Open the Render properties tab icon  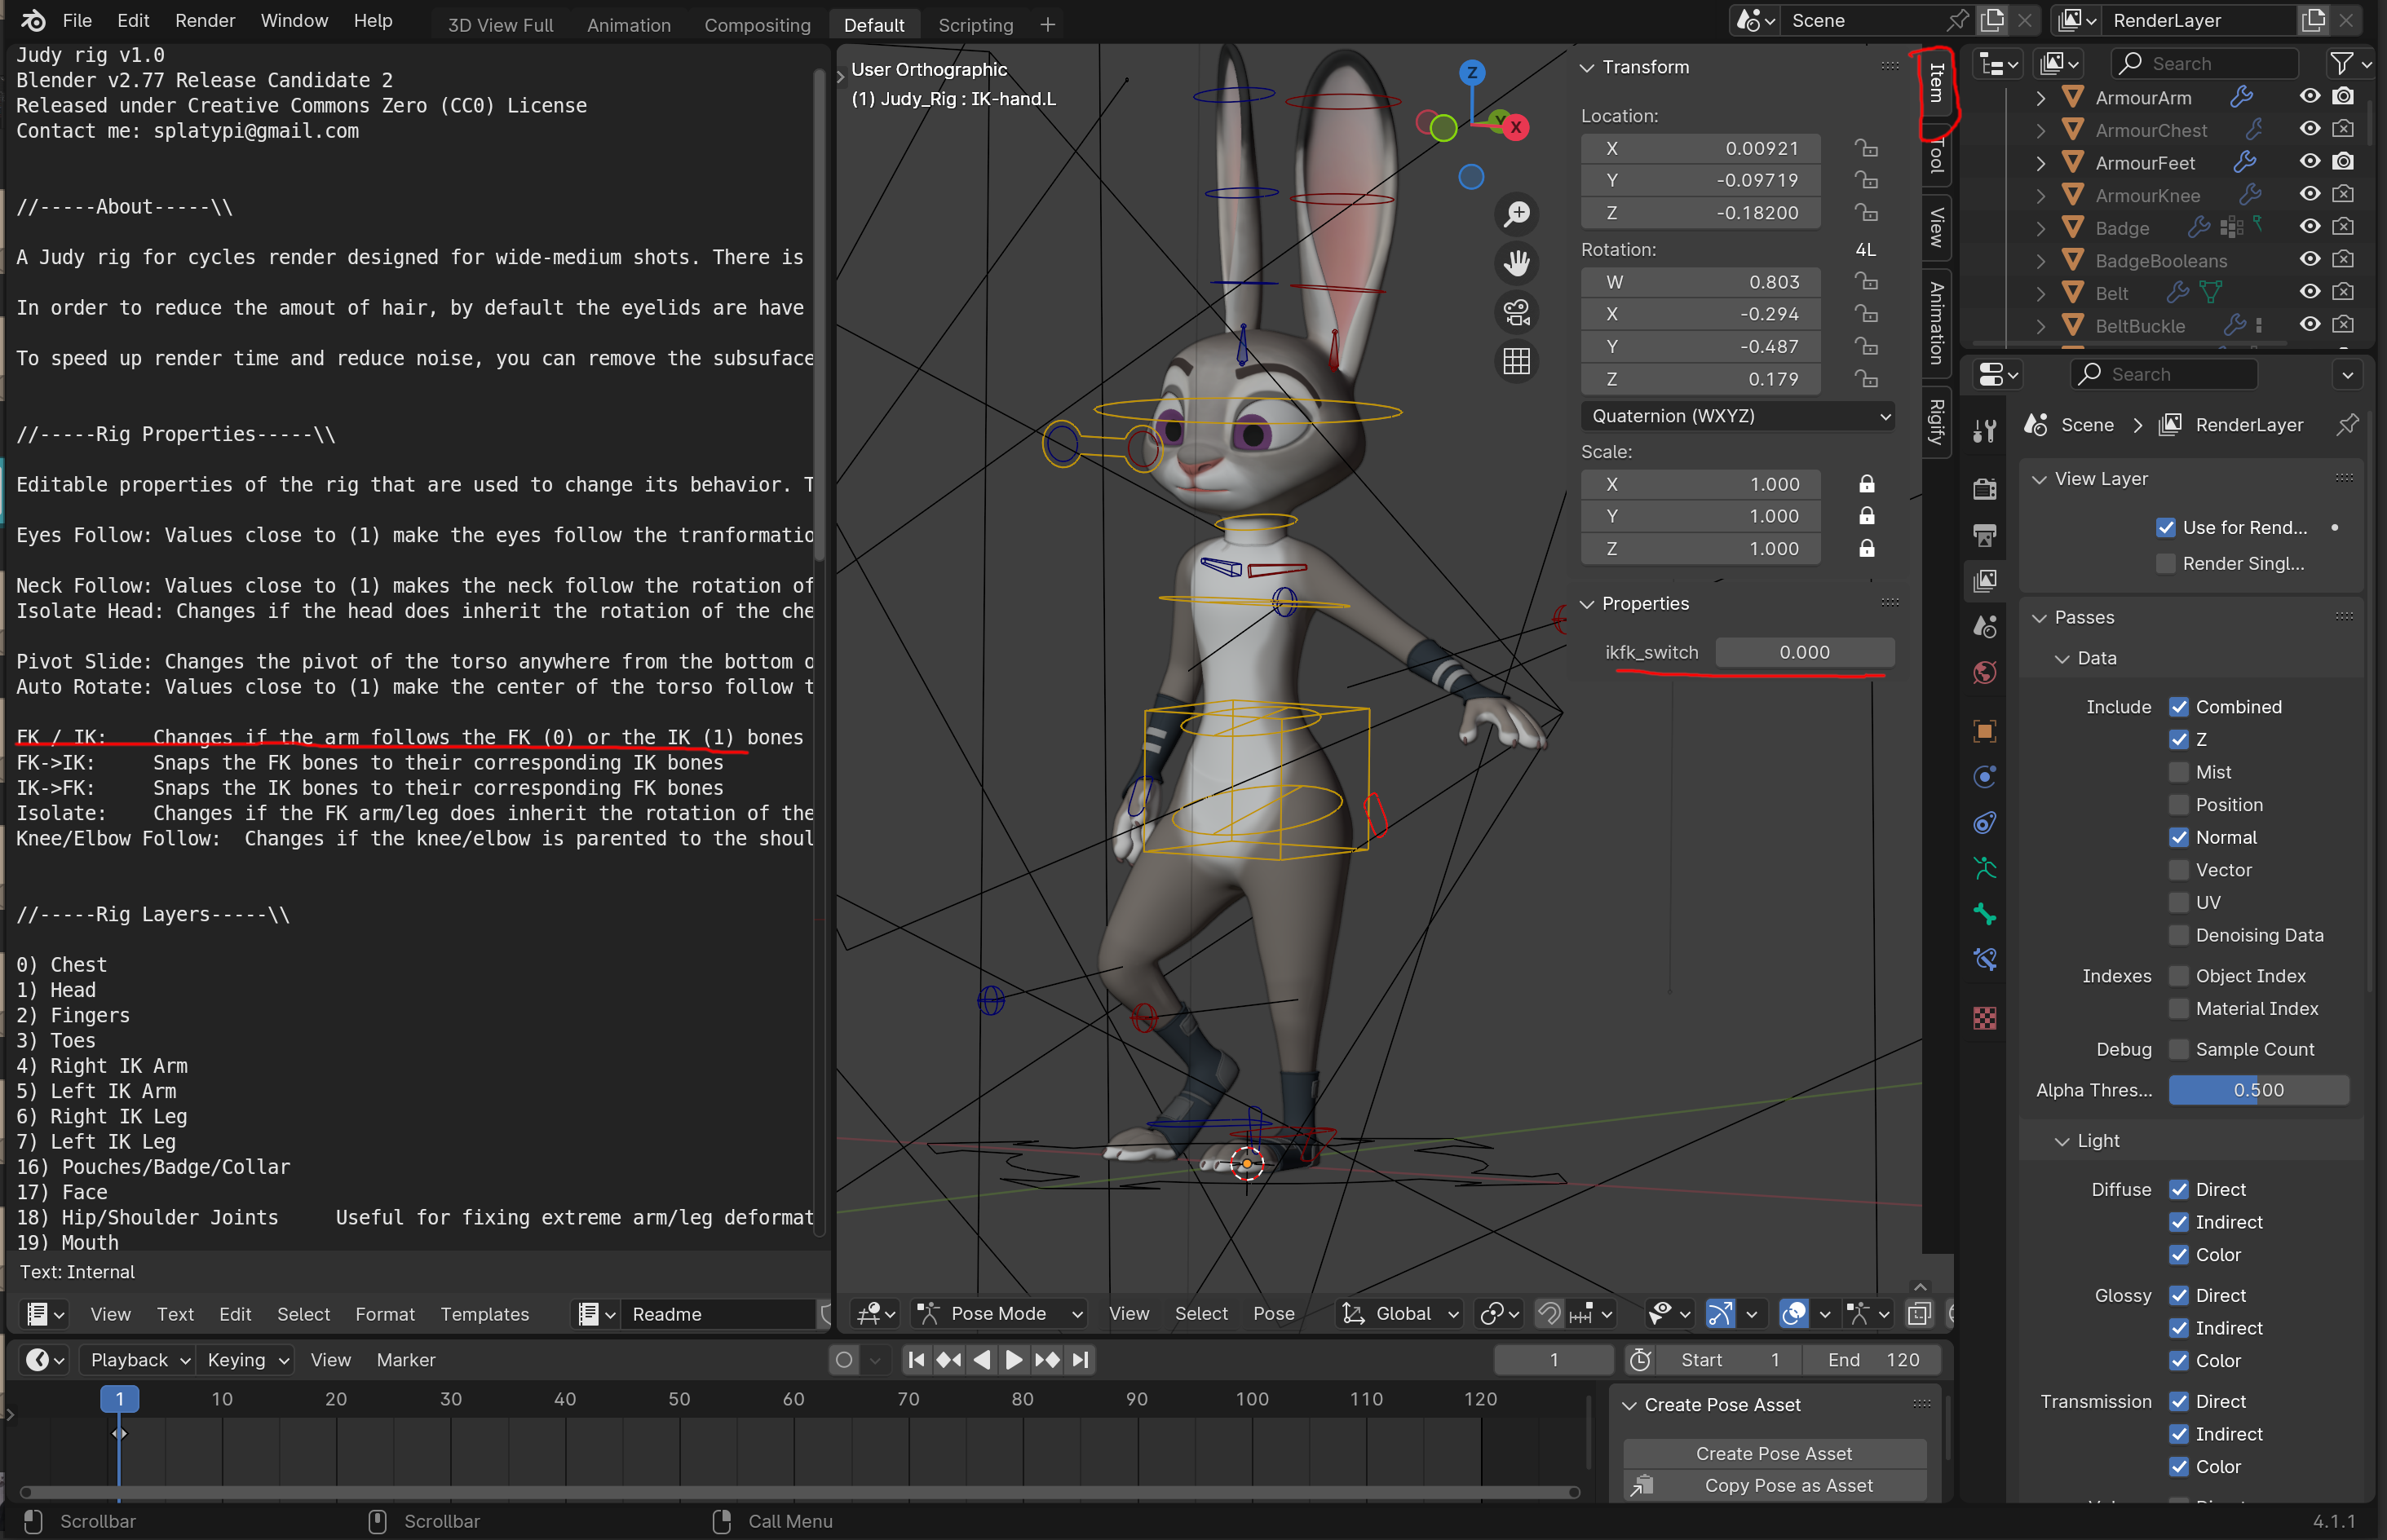click(1985, 488)
